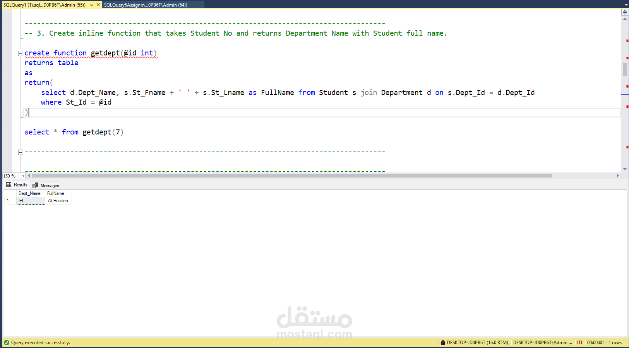The width and height of the screenshot is (629, 348).
Task: Collapse the dashed comment block below select
Action: pyautogui.click(x=21, y=152)
